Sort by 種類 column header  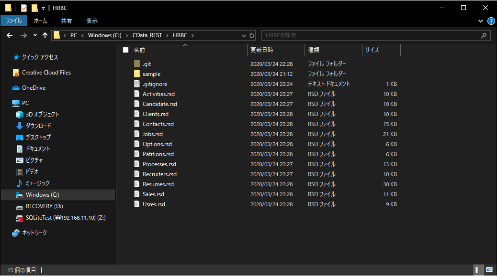[314, 50]
